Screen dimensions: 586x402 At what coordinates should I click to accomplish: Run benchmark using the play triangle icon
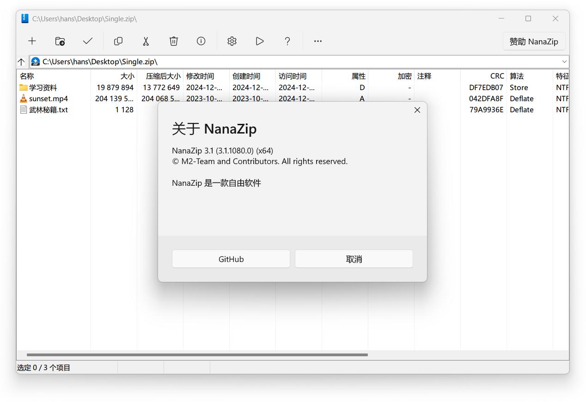coord(260,41)
